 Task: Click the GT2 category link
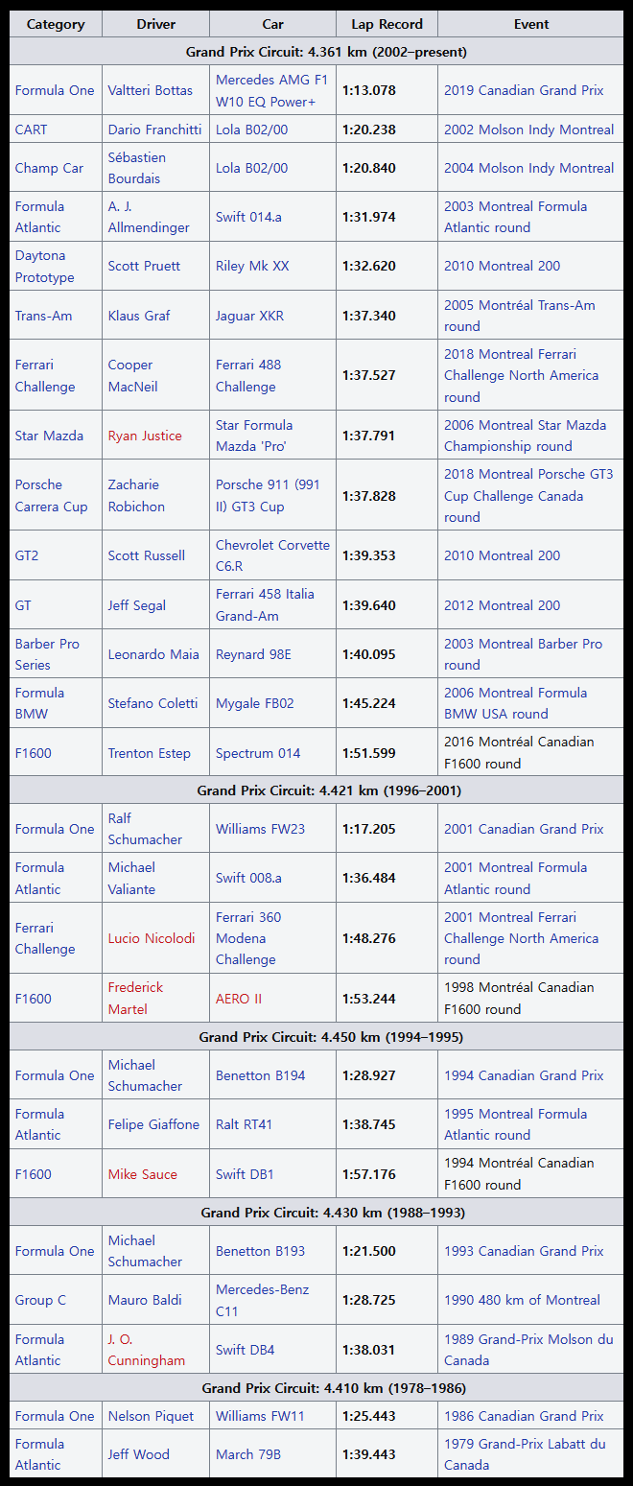(27, 555)
